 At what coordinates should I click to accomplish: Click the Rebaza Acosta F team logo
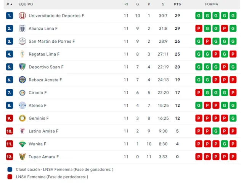point(22,80)
